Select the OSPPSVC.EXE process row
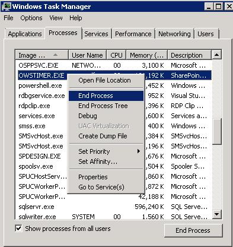The width and height of the screenshot is (233, 247). click(113, 65)
